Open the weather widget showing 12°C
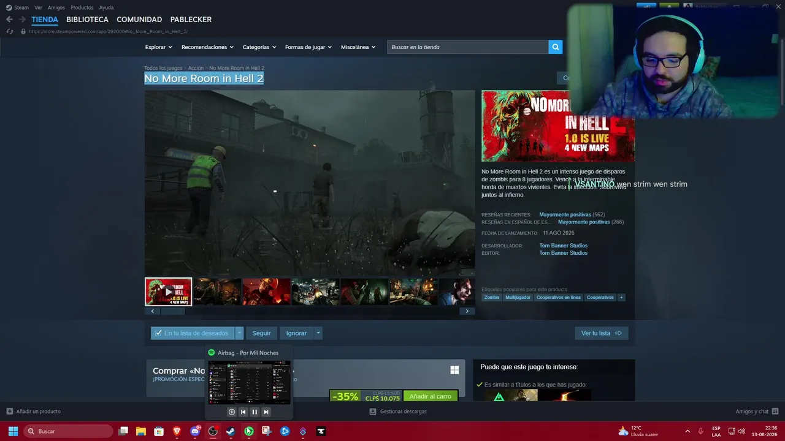 pyautogui.click(x=638, y=431)
